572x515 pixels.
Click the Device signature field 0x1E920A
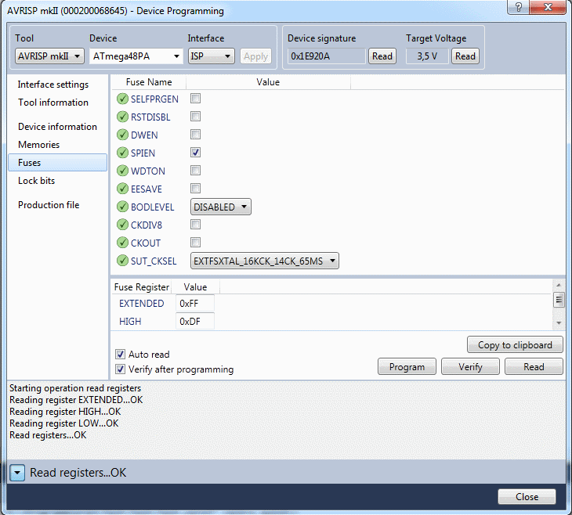326,56
